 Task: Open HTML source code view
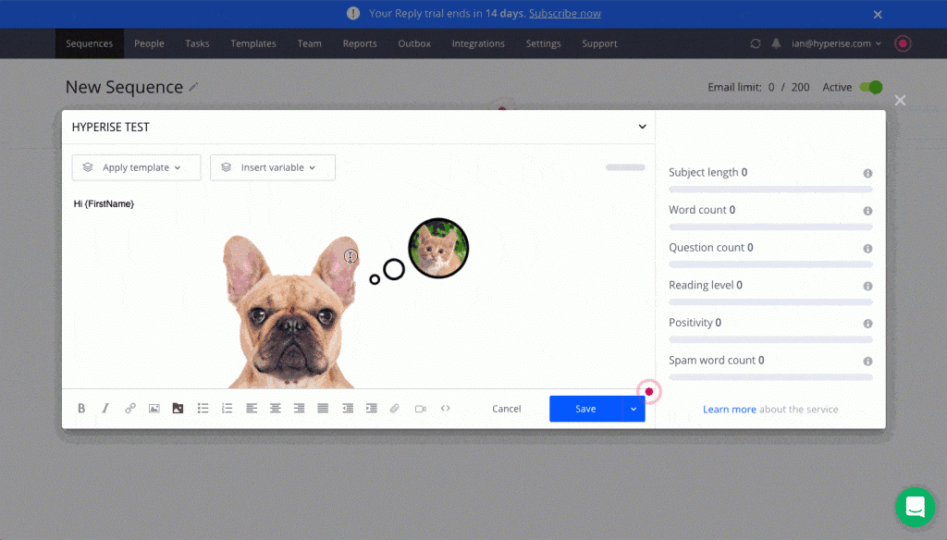pyautogui.click(x=445, y=409)
